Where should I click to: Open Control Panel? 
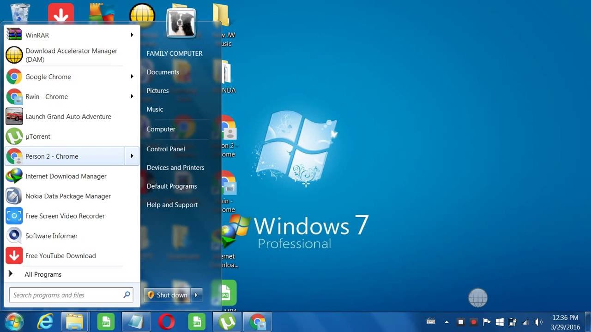tap(166, 149)
